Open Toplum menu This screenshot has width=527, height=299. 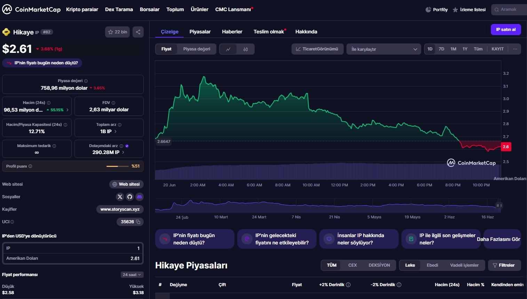pos(175,9)
